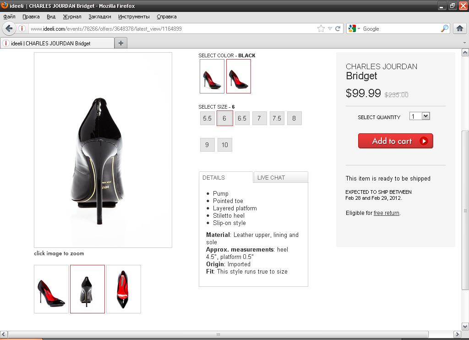Viewport: 469px width, 340px height.
Task: Click 'This item is ready to be shipped'
Action: pyautogui.click(x=388, y=179)
